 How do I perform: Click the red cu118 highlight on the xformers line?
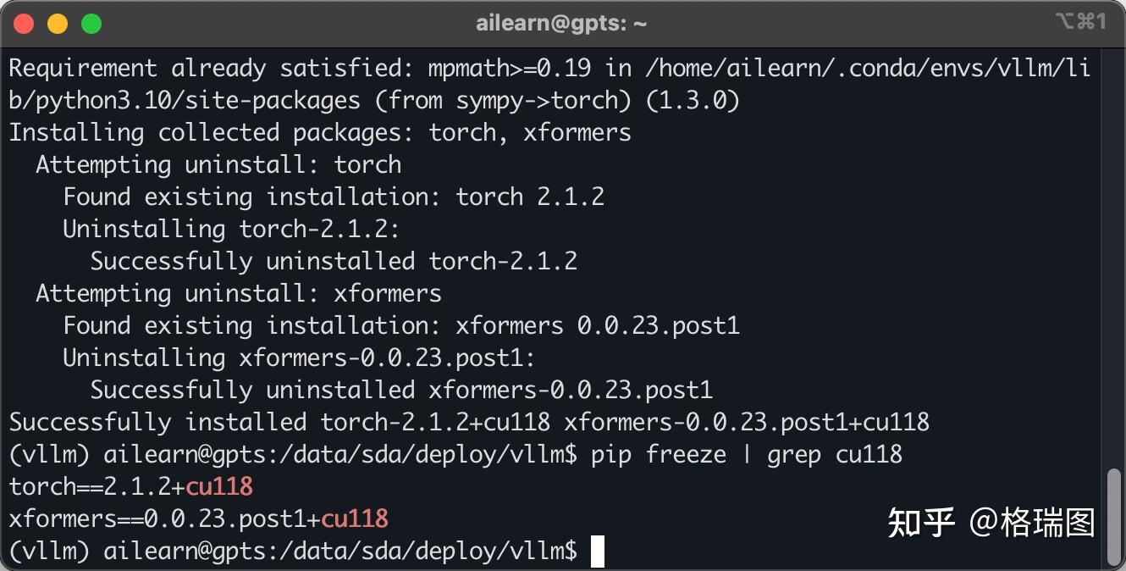(x=355, y=518)
